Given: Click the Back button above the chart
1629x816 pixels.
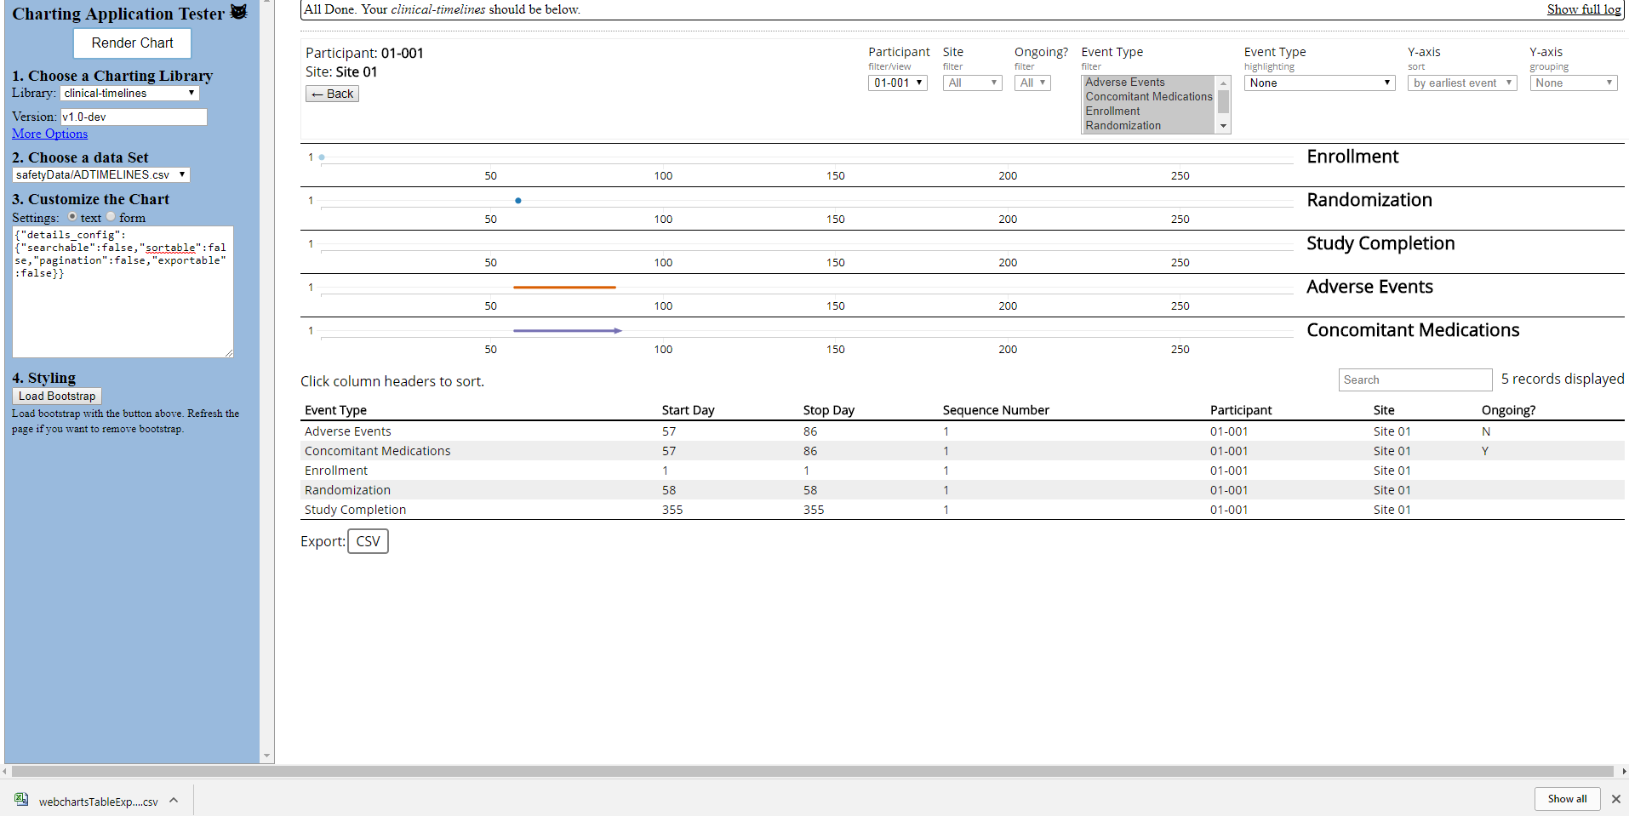Looking at the screenshot, I should (x=331, y=94).
